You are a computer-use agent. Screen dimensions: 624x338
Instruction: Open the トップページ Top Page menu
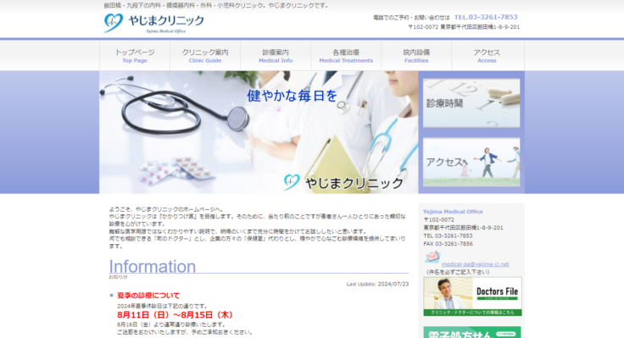pos(135,56)
